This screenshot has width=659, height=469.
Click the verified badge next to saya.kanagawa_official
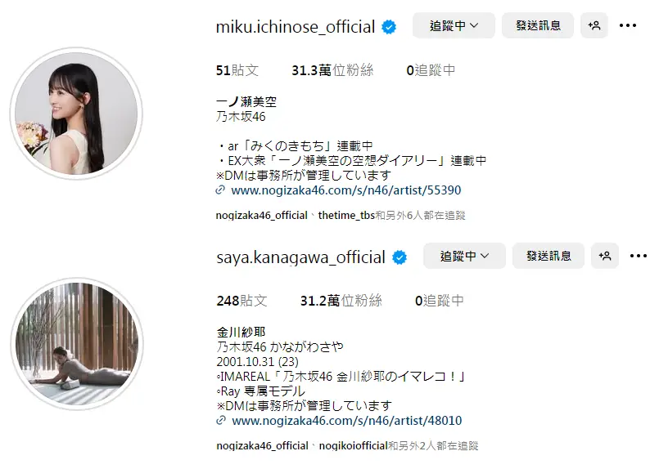coord(399,257)
